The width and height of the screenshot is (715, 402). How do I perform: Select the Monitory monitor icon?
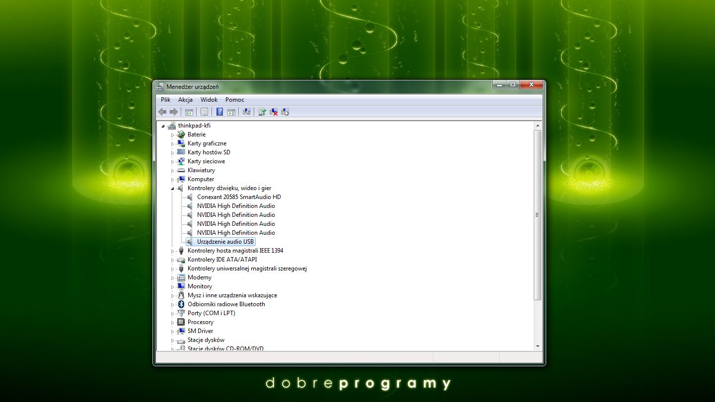[181, 286]
